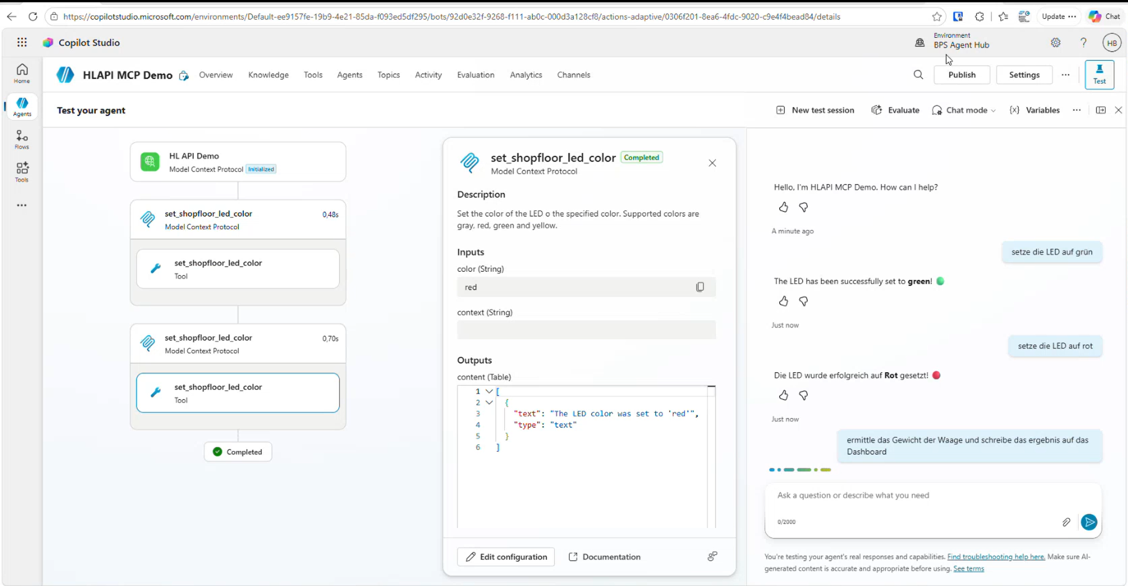1128x586 pixels.
Task: Open the Variables panel
Action: coord(1034,110)
